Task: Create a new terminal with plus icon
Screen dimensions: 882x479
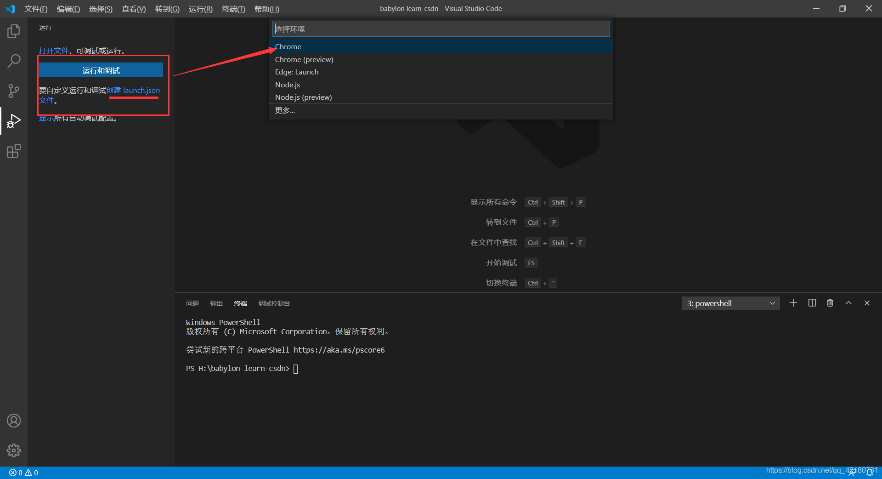Action: [793, 303]
